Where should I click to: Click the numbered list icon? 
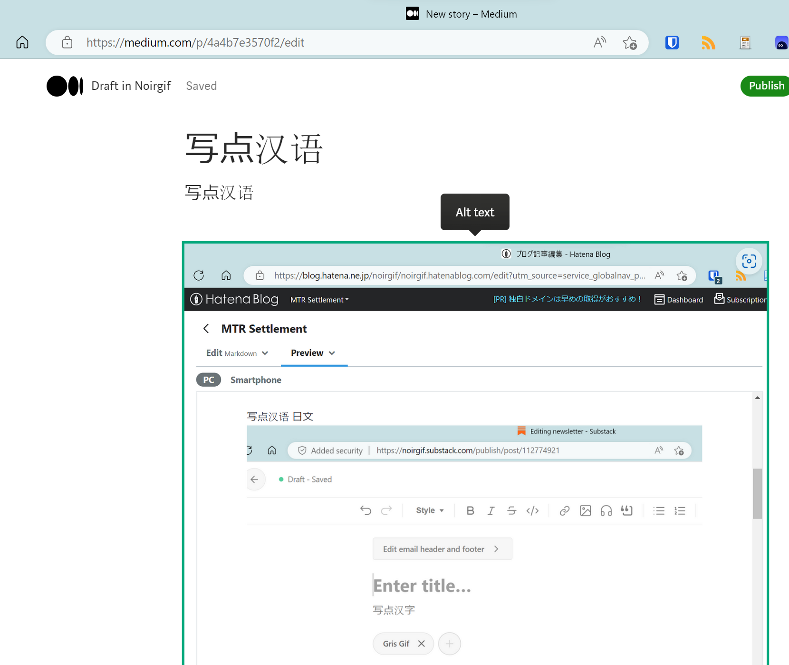click(680, 510)
